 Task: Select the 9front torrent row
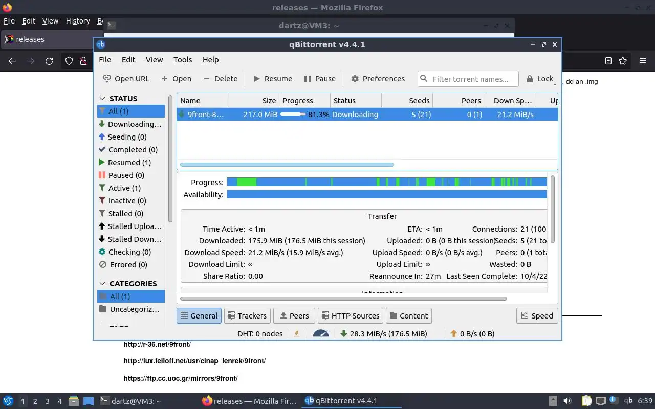(367, 115)
